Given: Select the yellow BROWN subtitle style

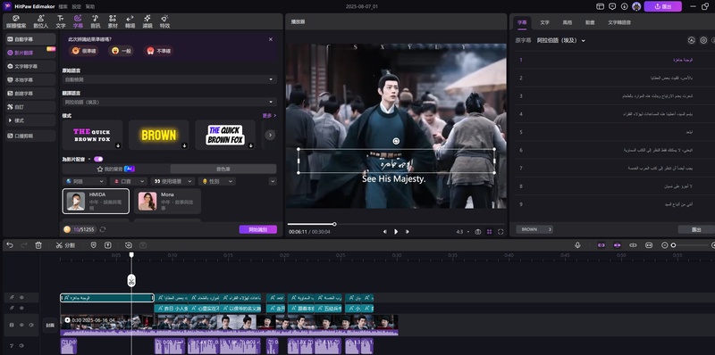Looking at the screenshot, I should (x=159, y=135).
